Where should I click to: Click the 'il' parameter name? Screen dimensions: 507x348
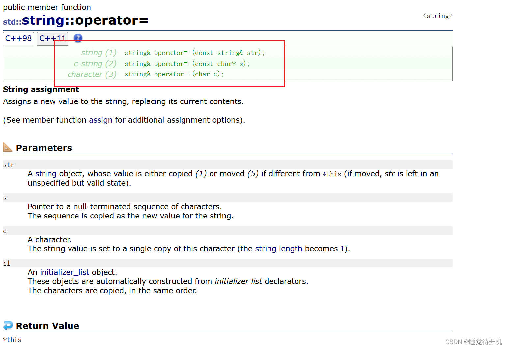[x=7, y=263]
